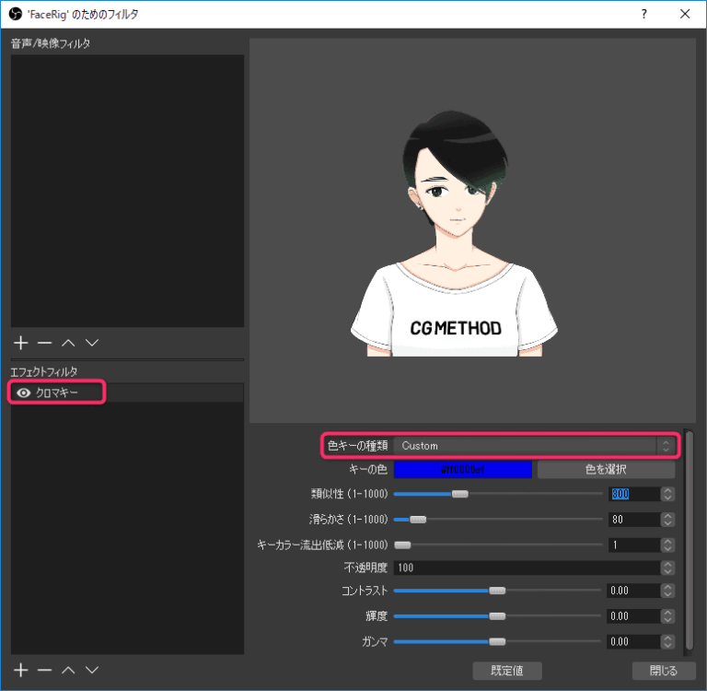Click the 閉じる button
The width and height of the screenshot is (707, 691).
pyautogui.click(x=663, y=670)
